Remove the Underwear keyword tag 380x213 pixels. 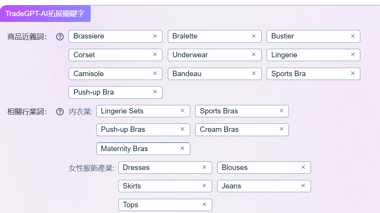[254, 55]
